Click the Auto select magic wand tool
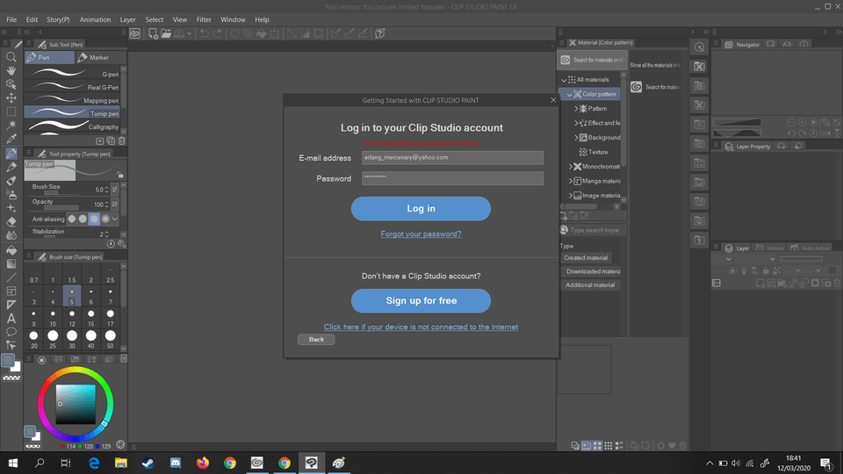 [x=11, y=126]
